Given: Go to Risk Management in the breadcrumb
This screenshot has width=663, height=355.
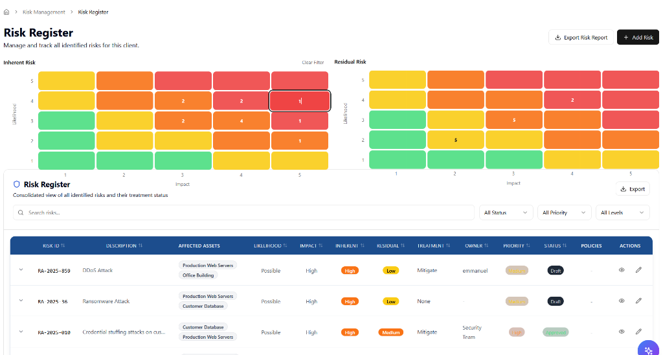Looking at the screenshot, I should pos(44,12).
